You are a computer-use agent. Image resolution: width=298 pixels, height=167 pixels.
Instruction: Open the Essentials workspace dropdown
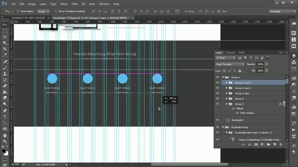282,12
